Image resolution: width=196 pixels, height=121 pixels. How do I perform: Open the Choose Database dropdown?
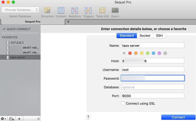[x=20, y=10]
